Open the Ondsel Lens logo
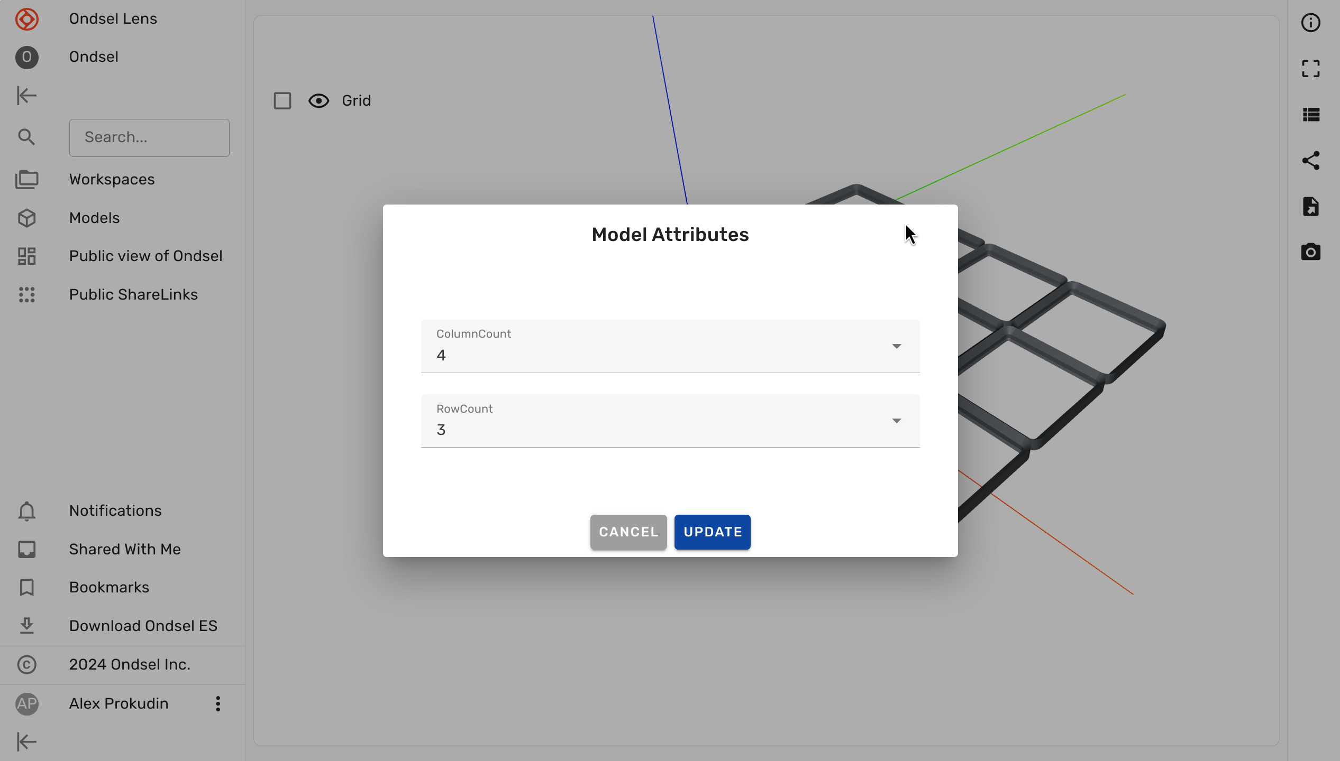Viewport: 1340px width, 761px height. coord(27,19)
